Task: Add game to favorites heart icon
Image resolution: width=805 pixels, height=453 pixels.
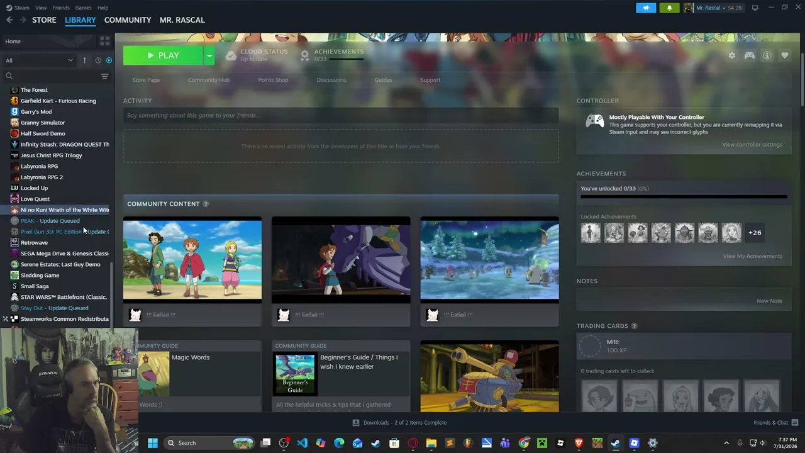Action: tap(785, 55)
